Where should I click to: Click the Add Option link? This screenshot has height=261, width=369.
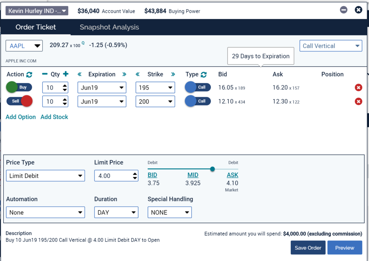click(21, 117)
